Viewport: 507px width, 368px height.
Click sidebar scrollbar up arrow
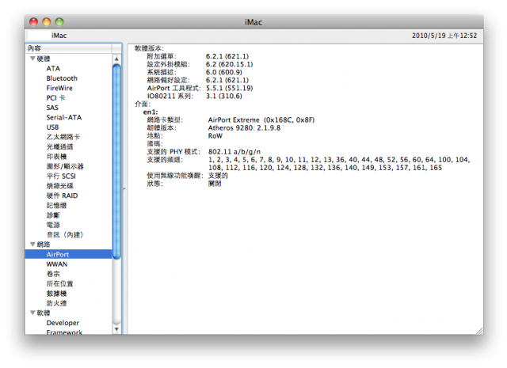[116, 59]
